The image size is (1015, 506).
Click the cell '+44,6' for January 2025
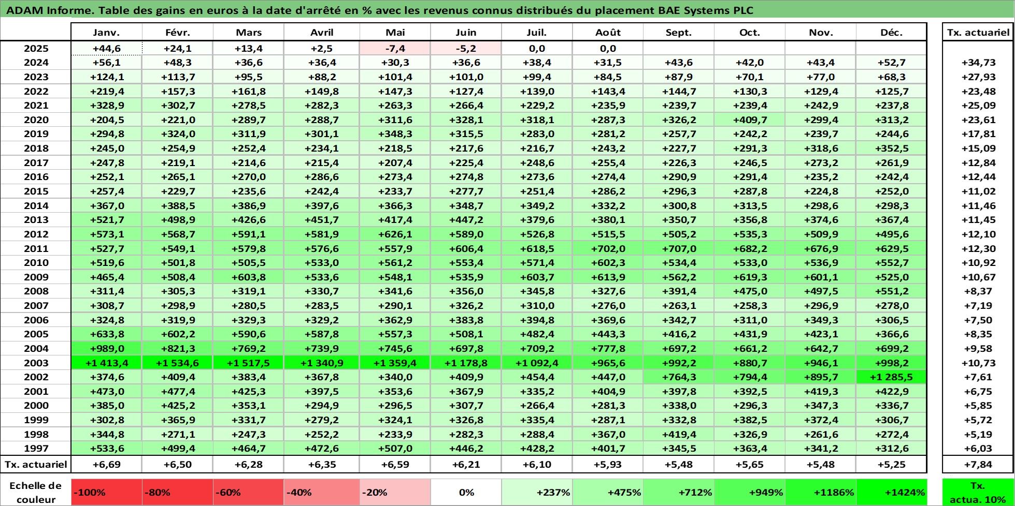tap(106, 49)
